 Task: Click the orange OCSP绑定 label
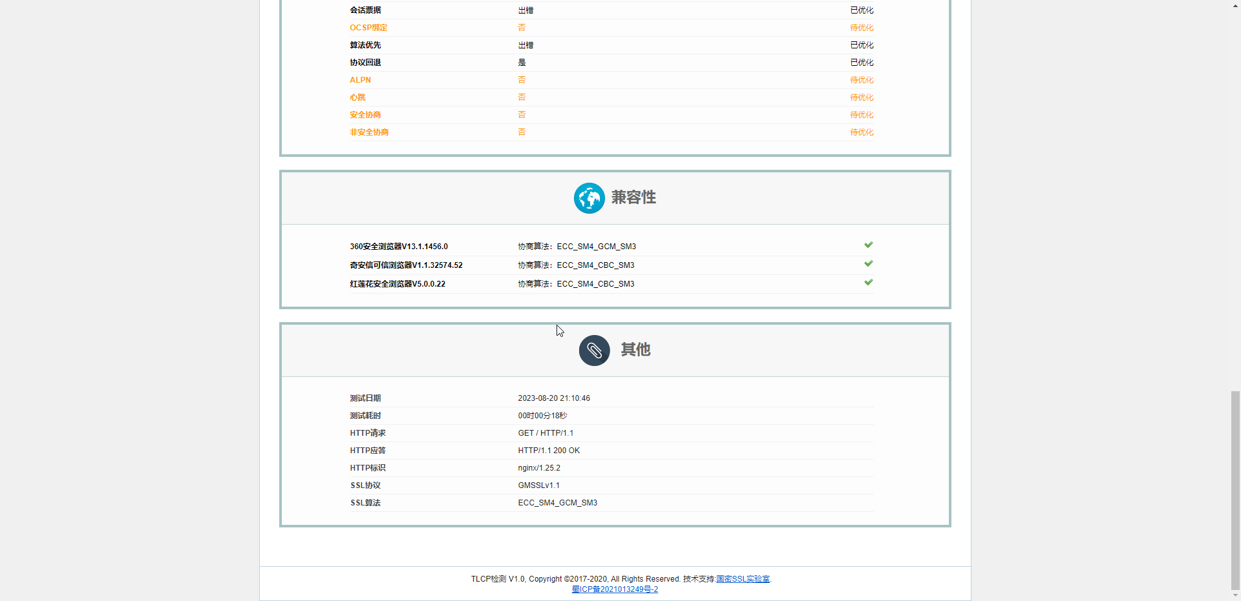368,28
